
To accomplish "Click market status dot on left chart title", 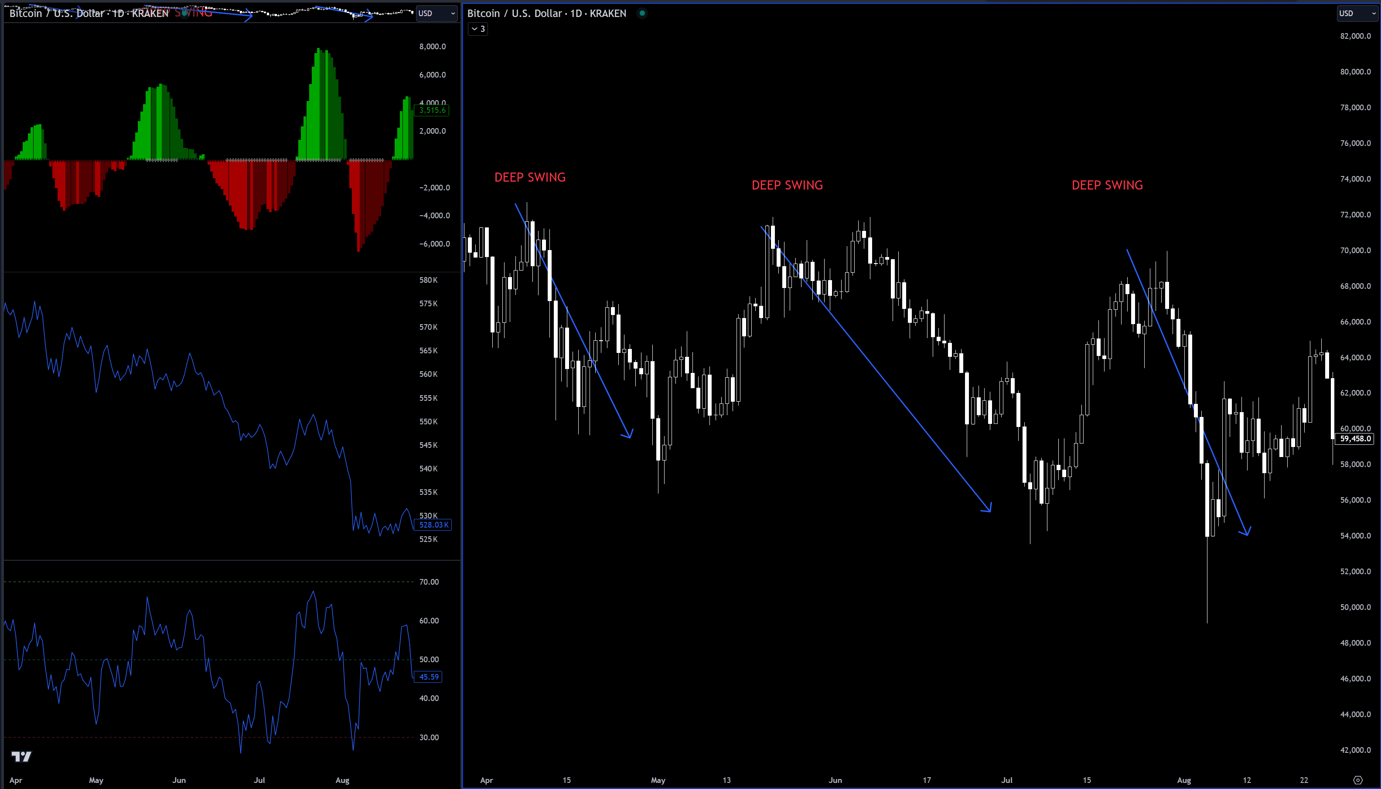I will 185,13.
